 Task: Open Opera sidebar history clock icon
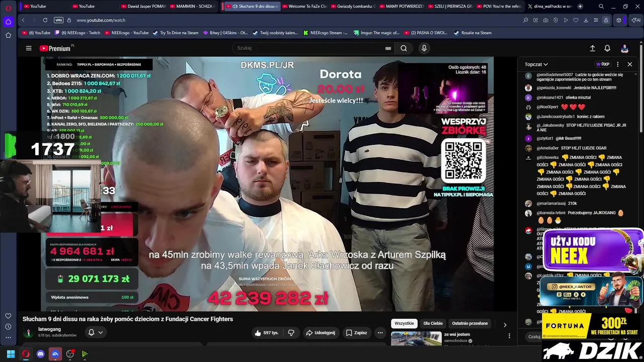pos(8,327)
